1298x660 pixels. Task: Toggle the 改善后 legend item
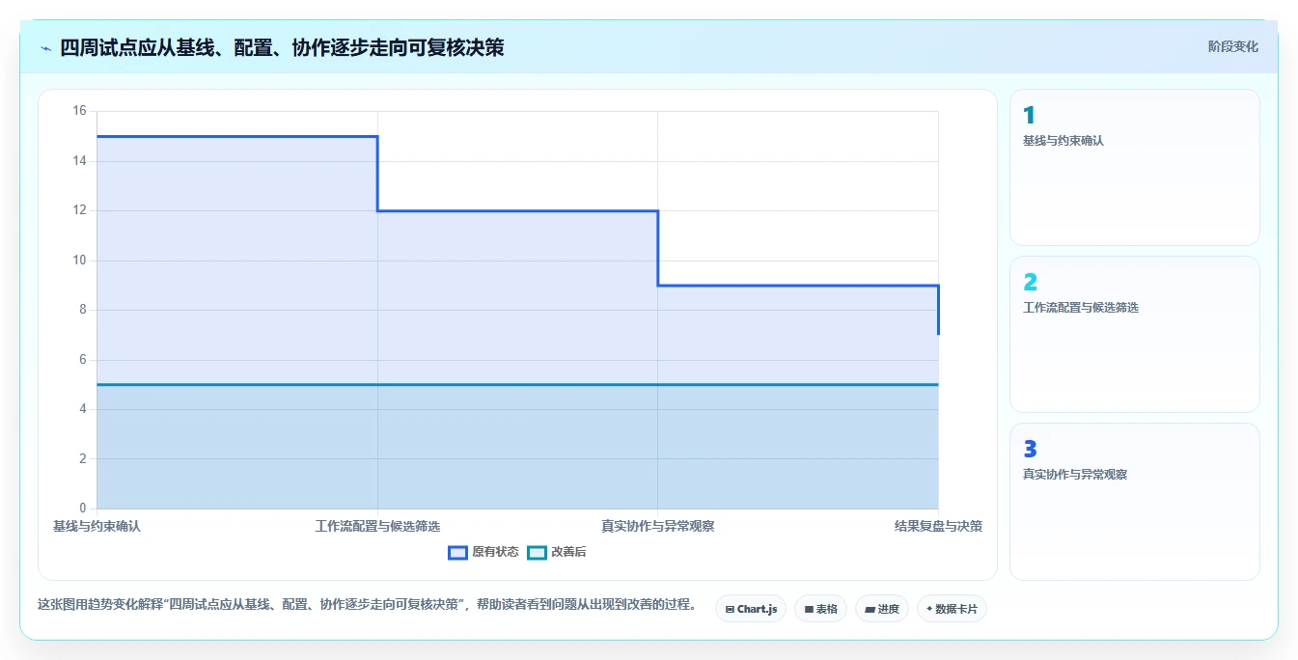click(x=557, y=552)
